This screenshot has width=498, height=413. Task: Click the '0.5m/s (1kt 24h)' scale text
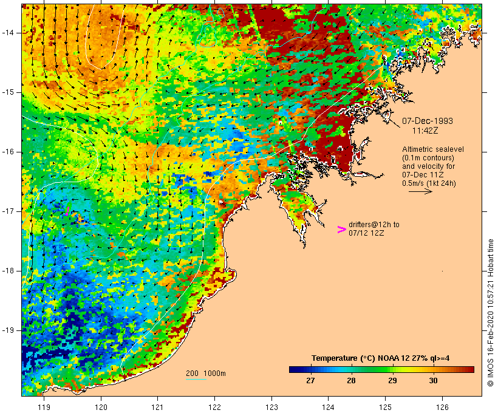tap(429, 183)
